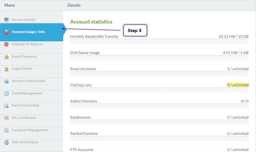Screen dimensions: 256x152
Task: Click the Email forwarding icon
Action: click(6, 106)
